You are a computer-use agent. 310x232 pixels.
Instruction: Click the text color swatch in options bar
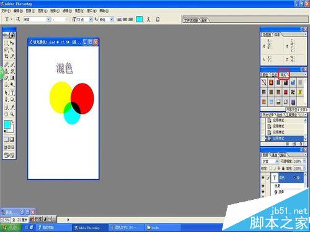139,19
